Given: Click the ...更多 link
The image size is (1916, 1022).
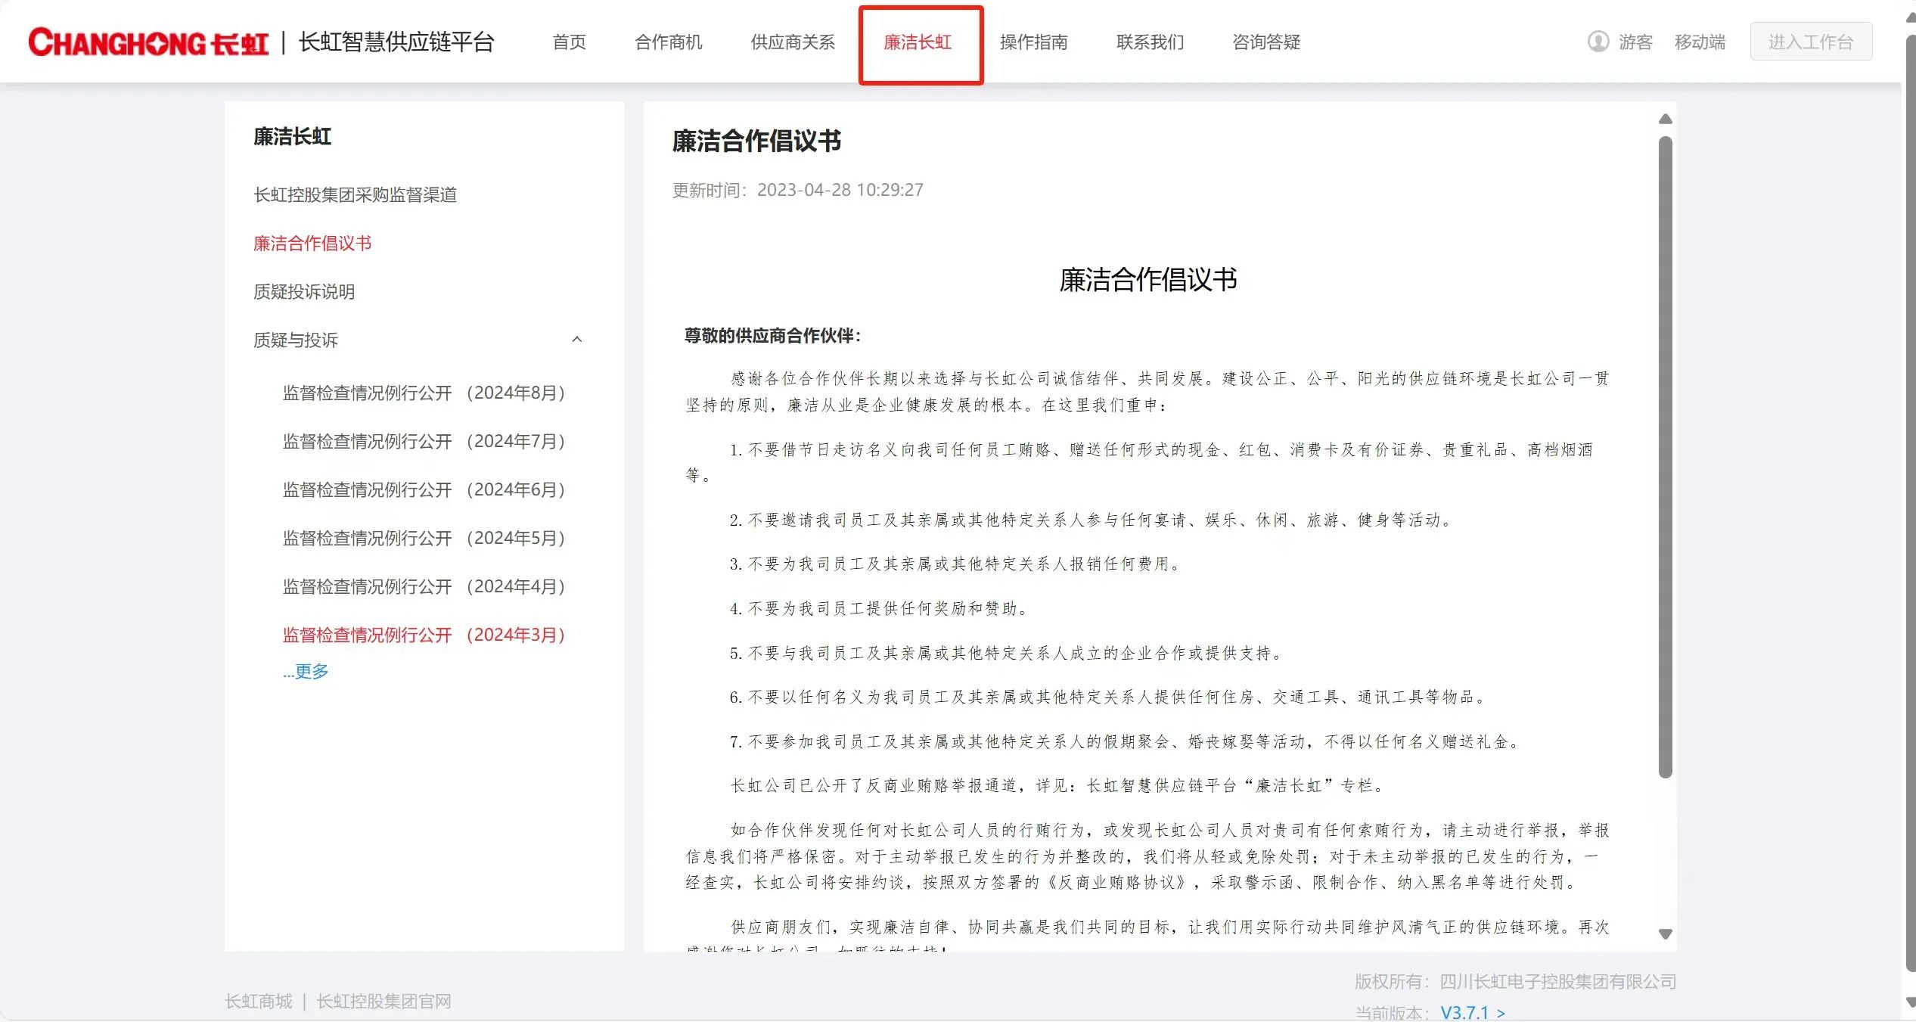Looking at the screenshot, I should pyautogui.click(x=306, y=672).
